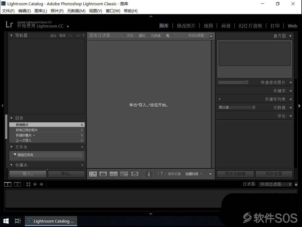Switch to the 修改照片 module

[x=186, y=26]
